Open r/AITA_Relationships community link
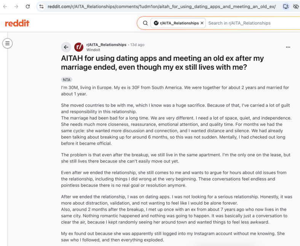Image resolution: width=300 pixels, height=246 pixels. click(x=106, y=45)
